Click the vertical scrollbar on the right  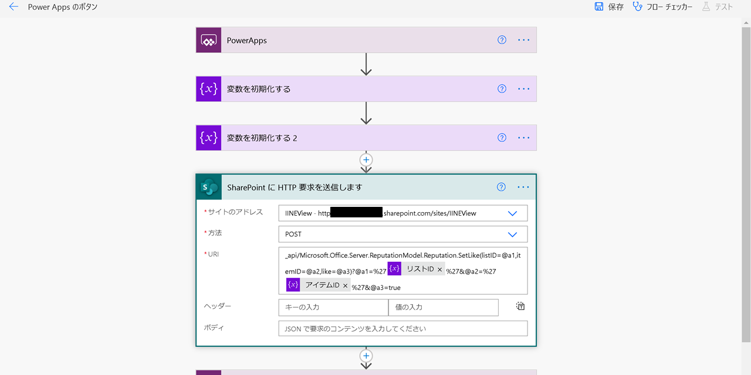[746, 184]
